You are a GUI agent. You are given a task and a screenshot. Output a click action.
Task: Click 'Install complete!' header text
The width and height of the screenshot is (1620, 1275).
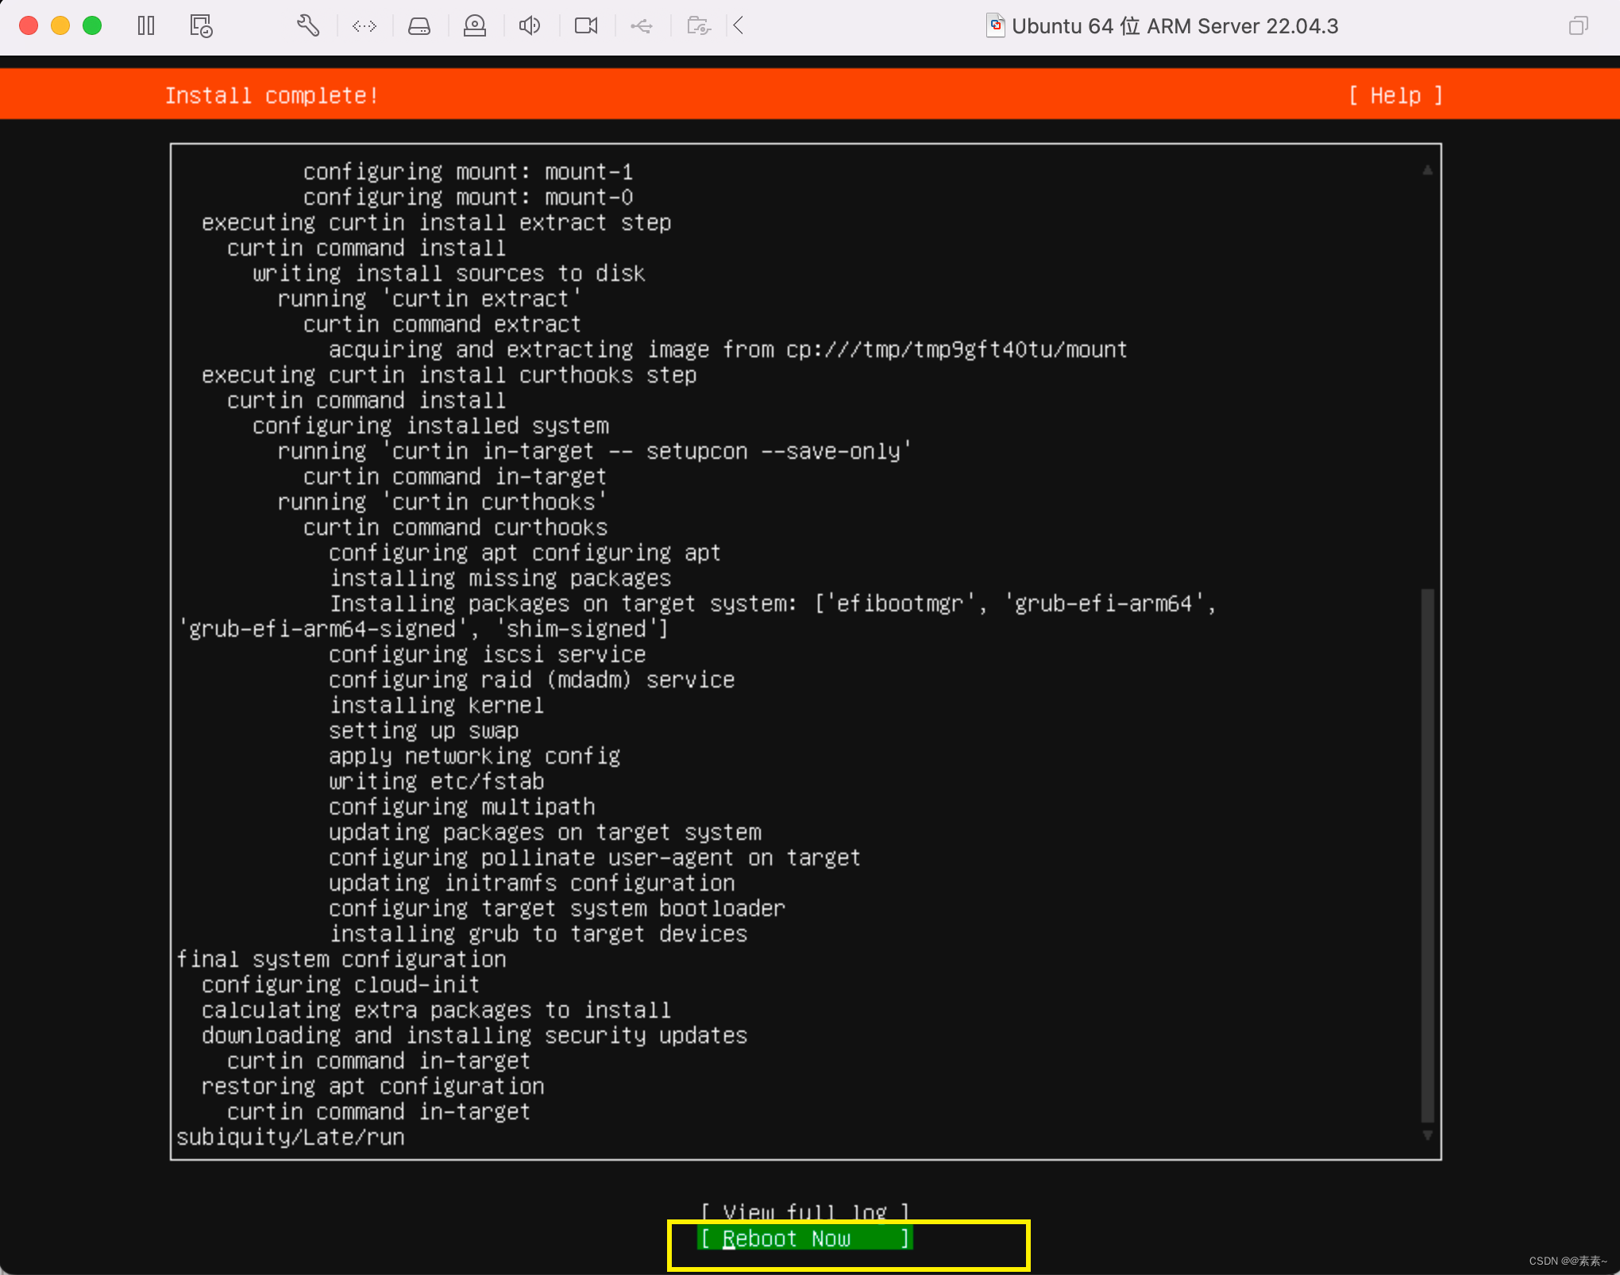point(272,95)
